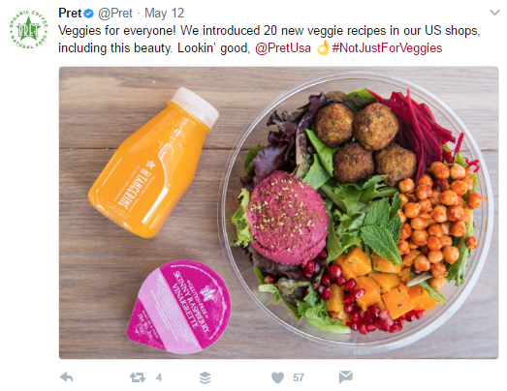Click the raspberry vinaigrette lid in the photo
Image resolution: width=507 pixels, height=391 pixels.
[178, 307]
